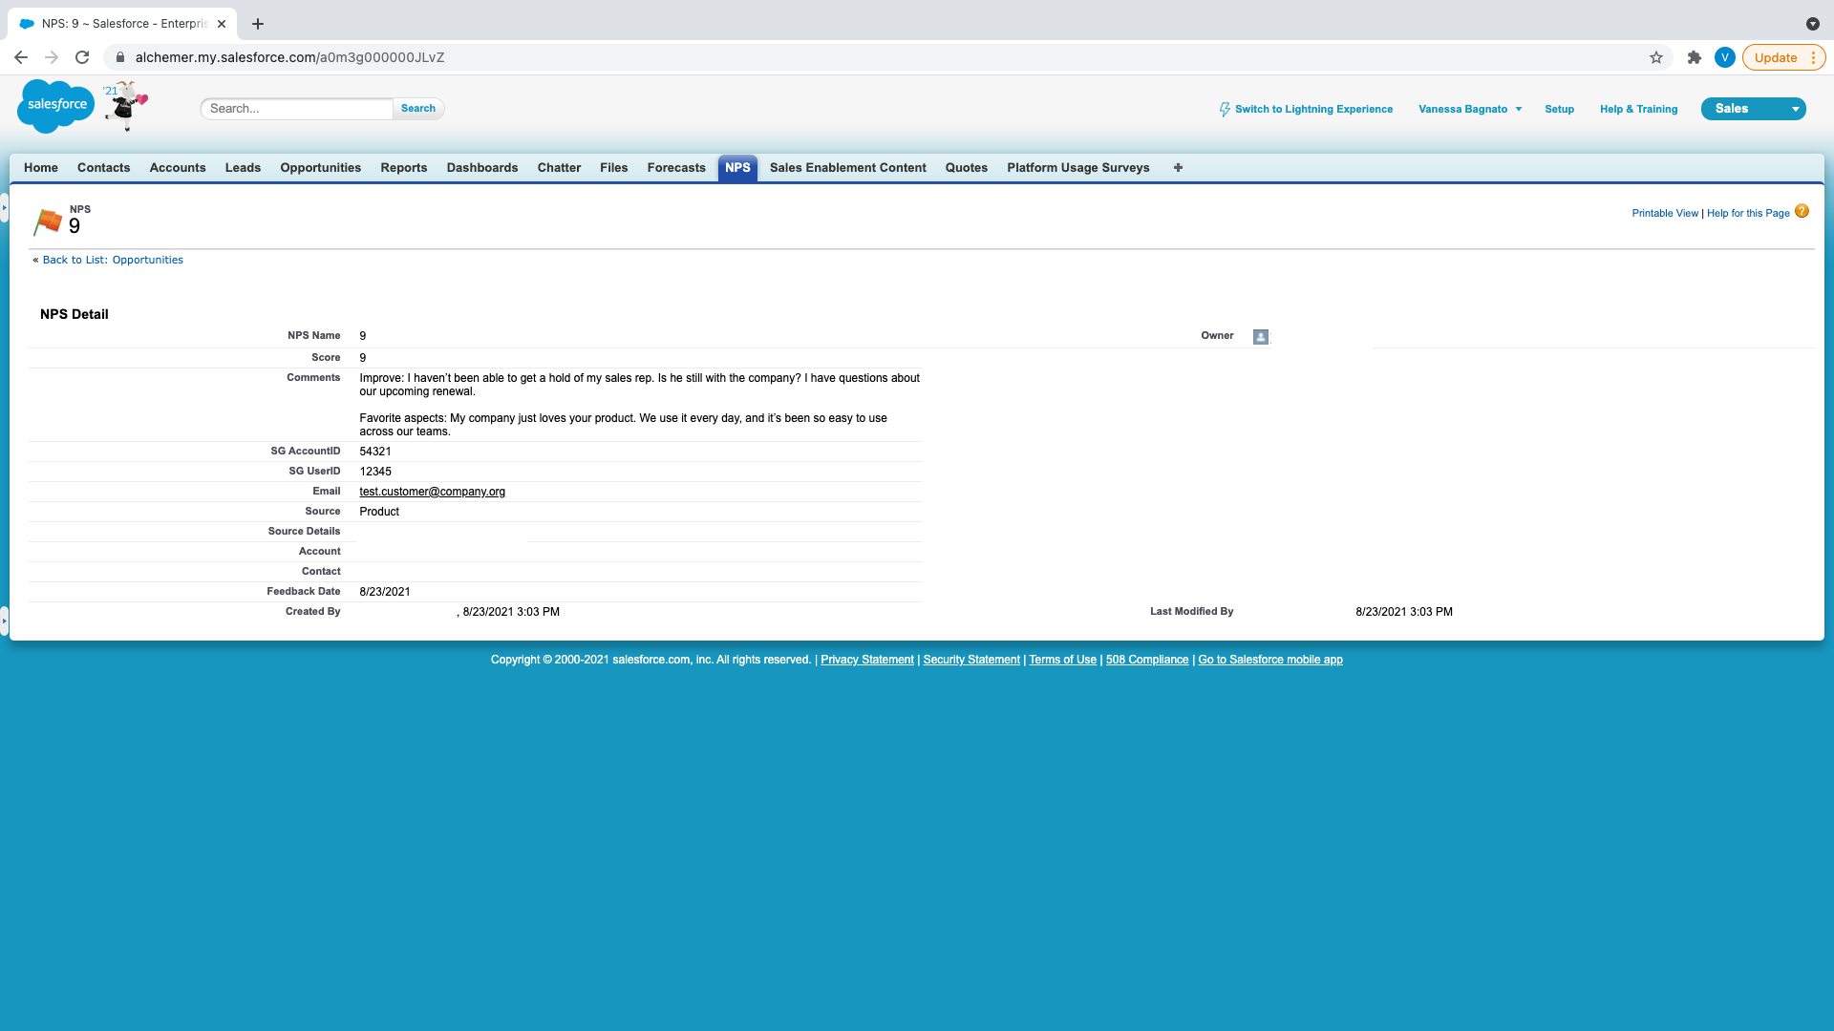Screen dimensions: 1834x1031
Task: Focus the Salesforce search input field
Action: pos(296,109)
